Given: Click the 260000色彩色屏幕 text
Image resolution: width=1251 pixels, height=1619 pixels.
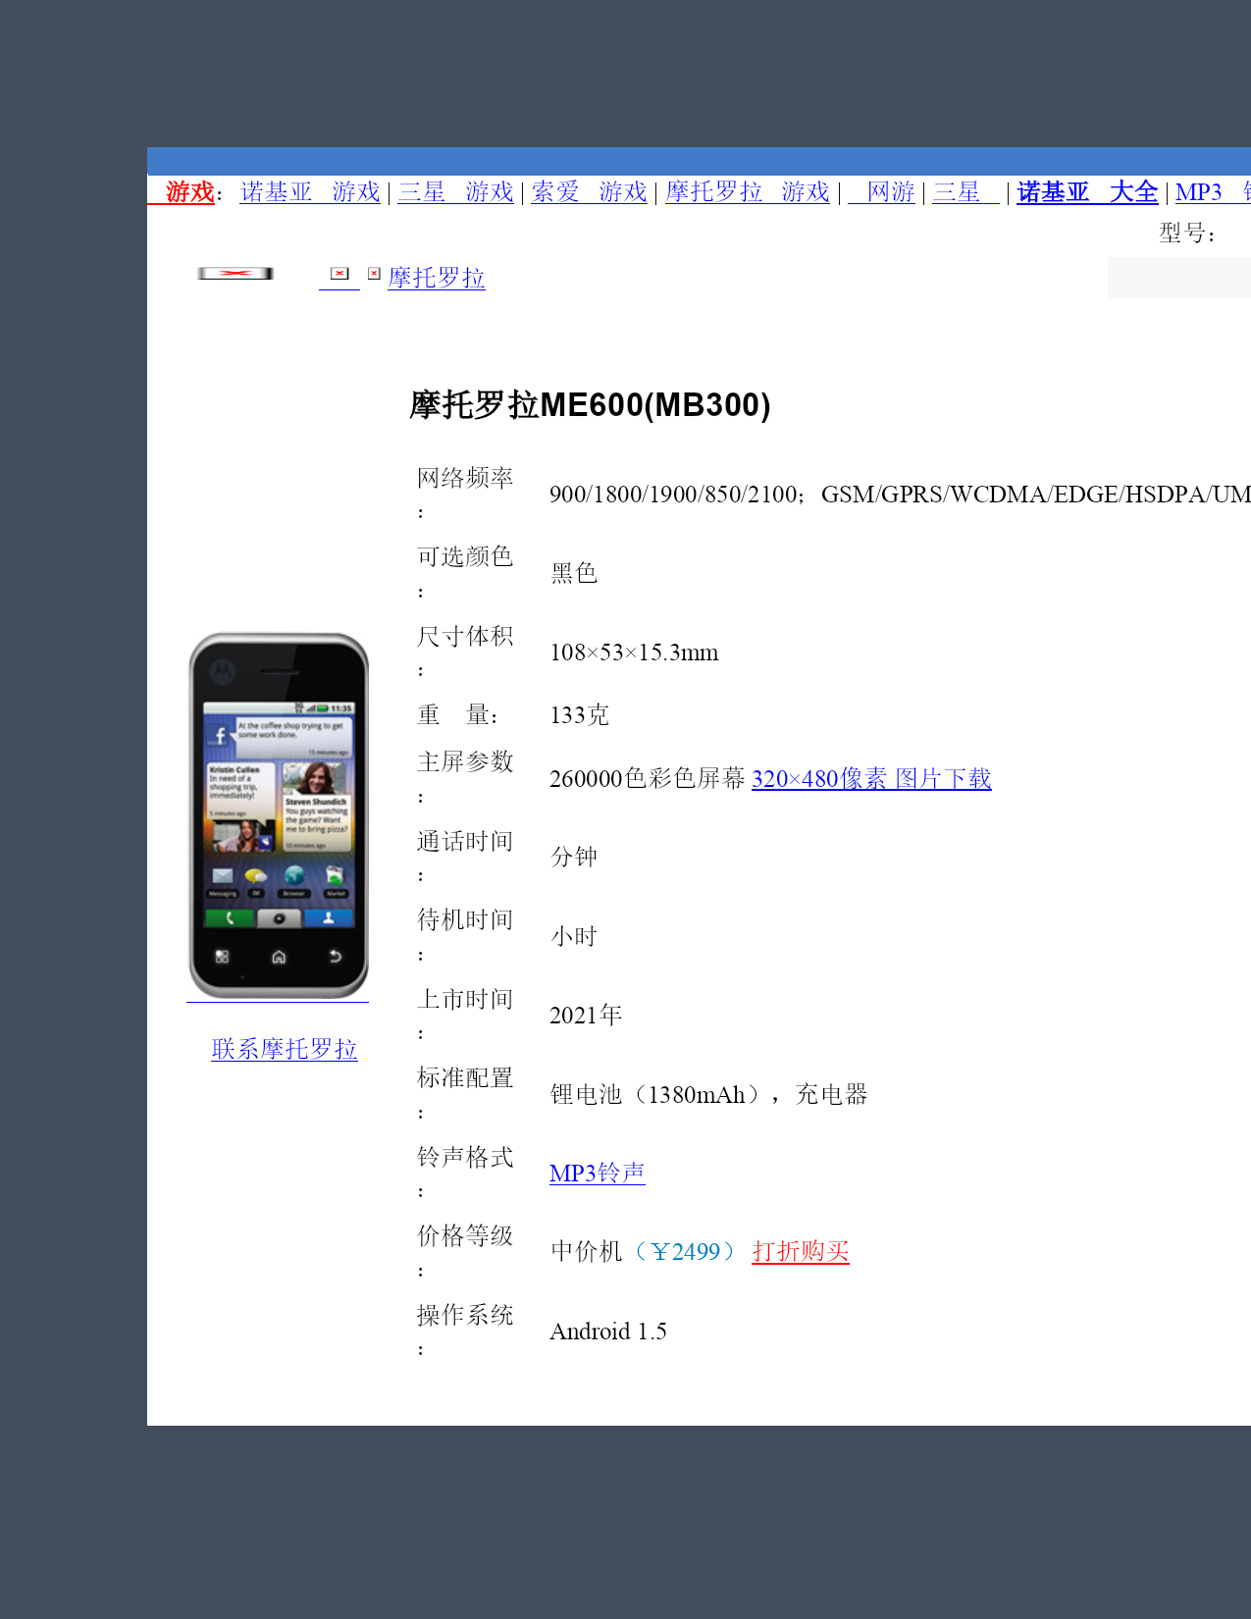Looking at the screenshot, I should pyautogui.click(x=648, y=779).
